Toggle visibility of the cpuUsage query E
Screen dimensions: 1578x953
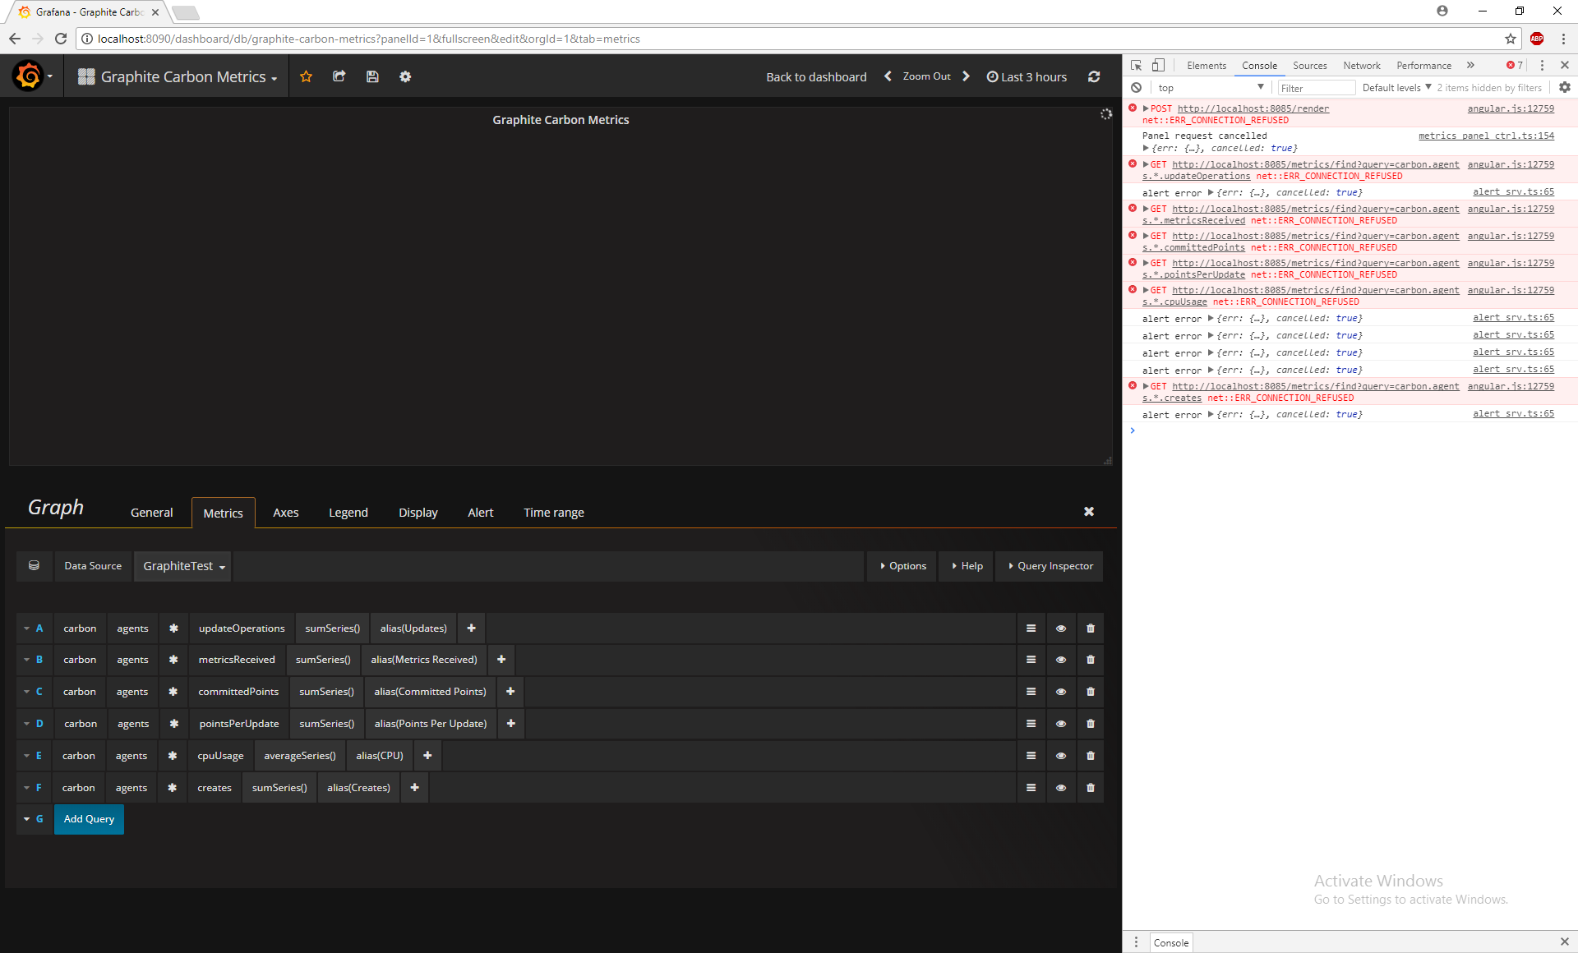[x=1060, y=755]
